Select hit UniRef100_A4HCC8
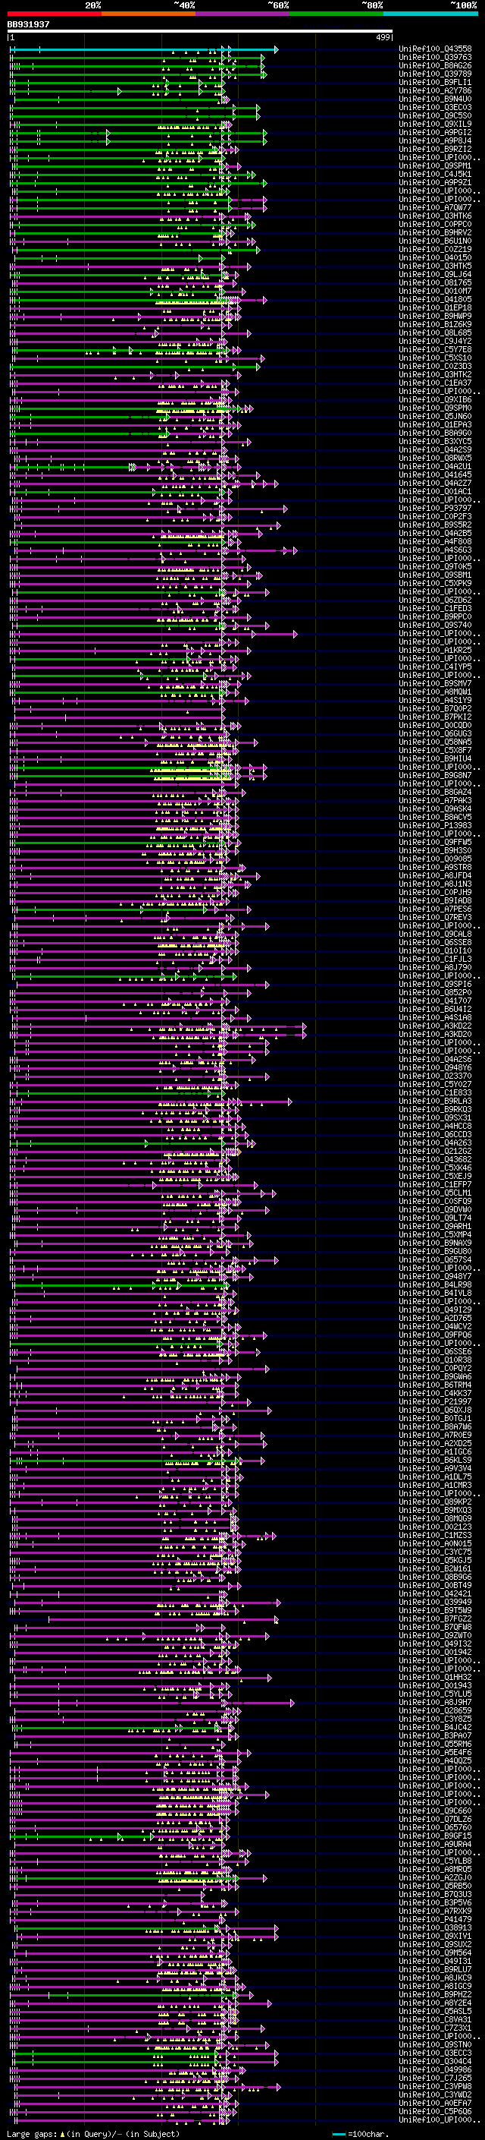Viewport: 485px width, 2140px height. click(x=435, y=1126)
